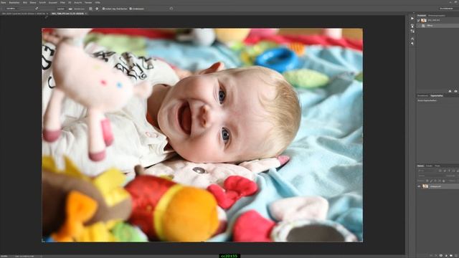The image size is (459, 258).
Task: Open the crop ratio preset dropdown
Action: pos(12,9)
